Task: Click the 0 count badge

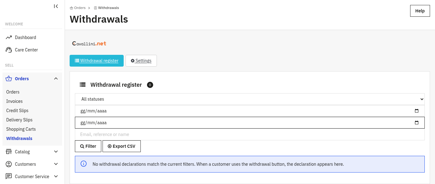Action: click(x=150, y=85)
